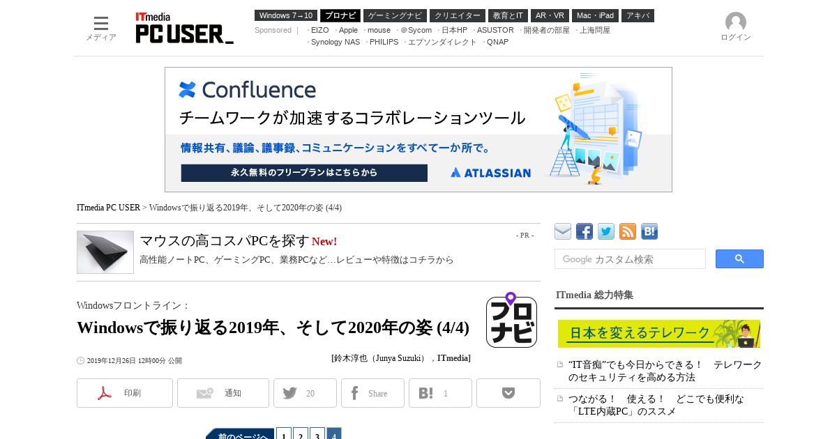Open the 教育とIT nav tab

coord(508,15)
